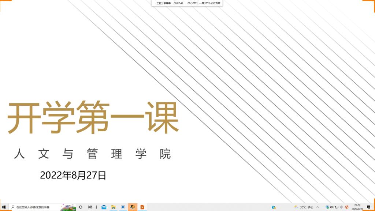This screenshot has width=375, height=211.
Task: Click the 正在分享屏幕 sharing status bar
Action: pyautogui.click(x=164, y=3)
